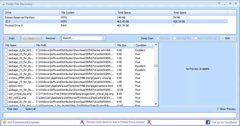The height and width of the screenshot is (126, 240).
Task: Click the Recover button
Action: [x=51, y=38]
